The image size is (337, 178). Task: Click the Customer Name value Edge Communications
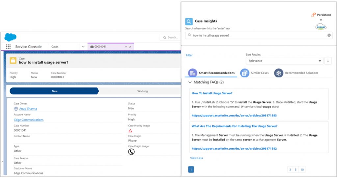click(28, 173)
